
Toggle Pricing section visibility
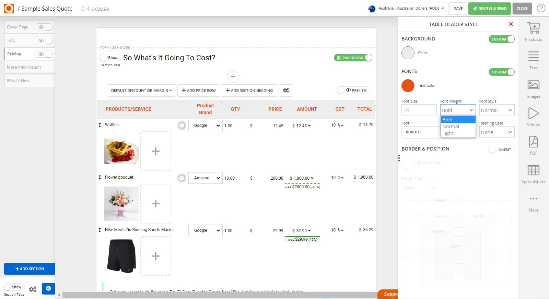pos(44,54)
